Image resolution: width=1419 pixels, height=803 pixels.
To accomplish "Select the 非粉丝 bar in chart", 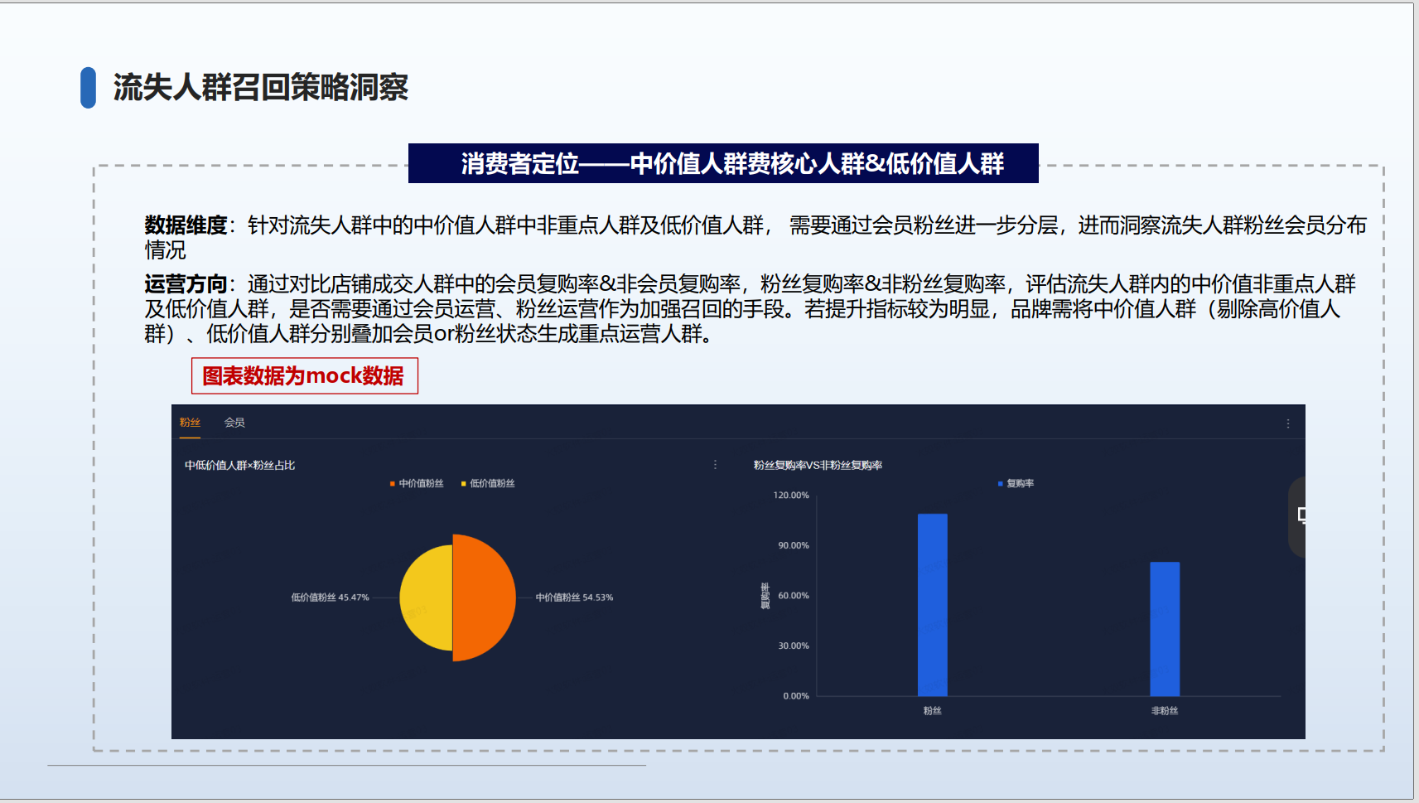I will [1165, 629].
